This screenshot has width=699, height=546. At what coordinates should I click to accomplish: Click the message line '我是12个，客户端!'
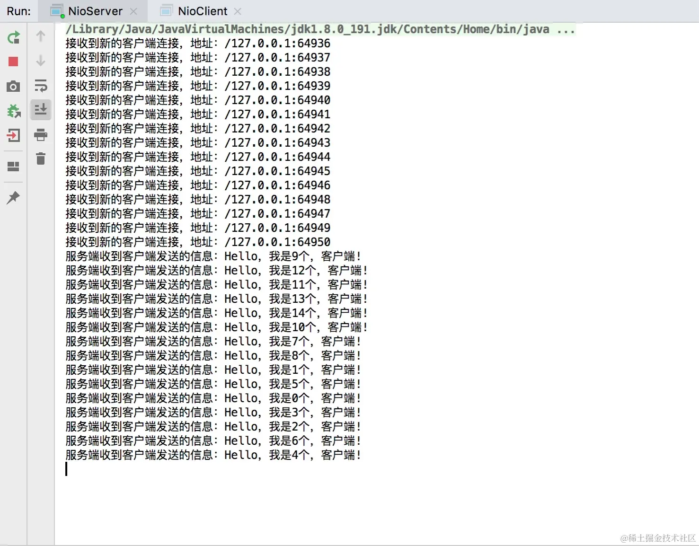(217, 271)
